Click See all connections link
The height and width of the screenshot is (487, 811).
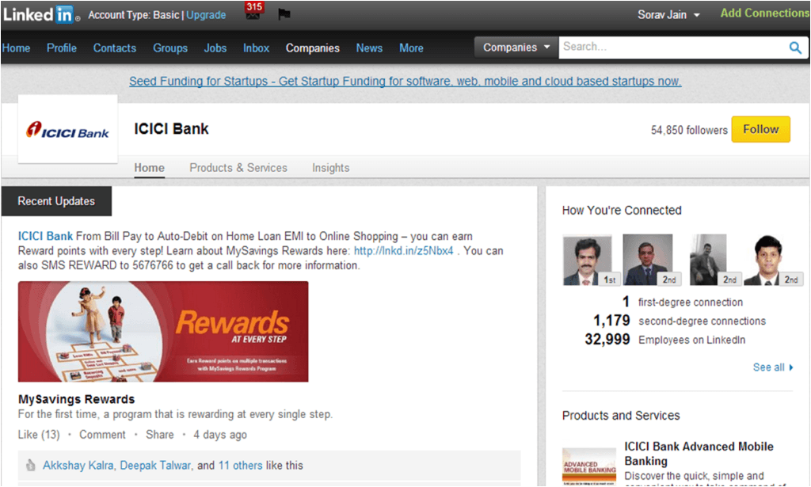(x=773, y=367)
